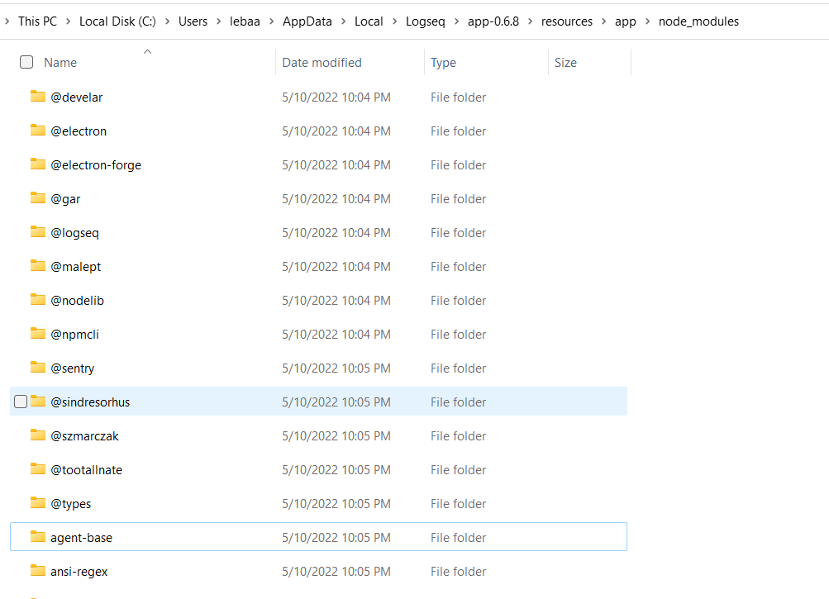
Task: Go to the app-0.6.8 breadcrumb entry
Action: 493,21
